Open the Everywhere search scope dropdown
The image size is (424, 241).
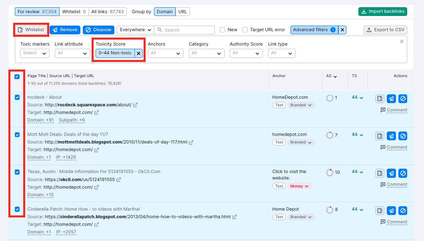[x=136, y=30]
